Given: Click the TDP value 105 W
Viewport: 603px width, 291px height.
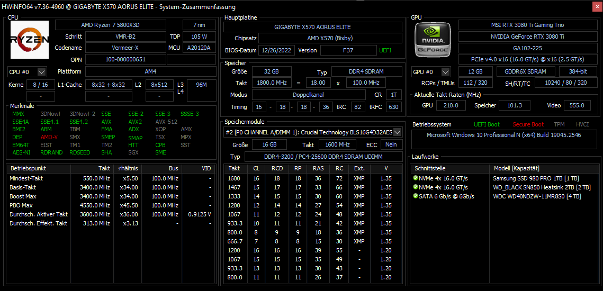Looking at the screenshot, I should 199,37.
